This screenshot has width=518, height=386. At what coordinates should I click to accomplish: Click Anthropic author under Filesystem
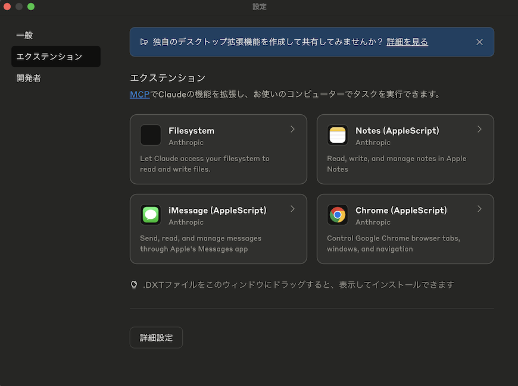186,143
